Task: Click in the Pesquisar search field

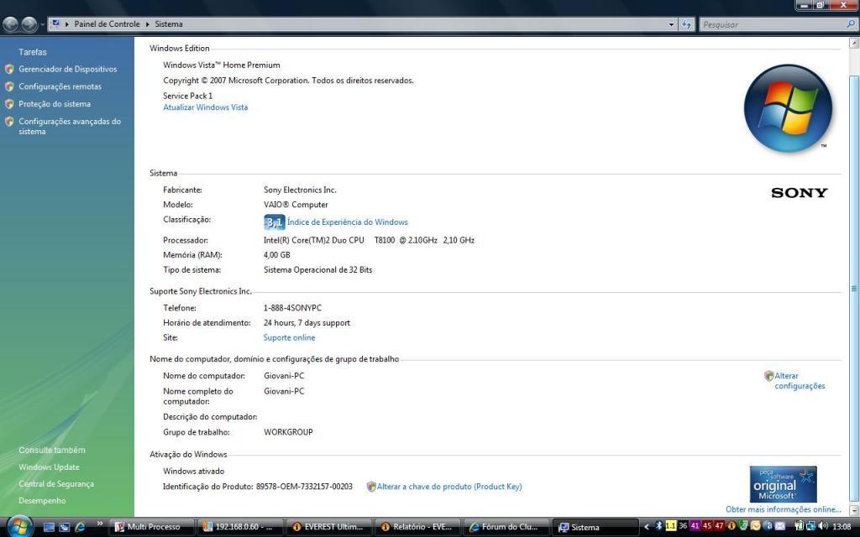Action: tap(771, 24)
